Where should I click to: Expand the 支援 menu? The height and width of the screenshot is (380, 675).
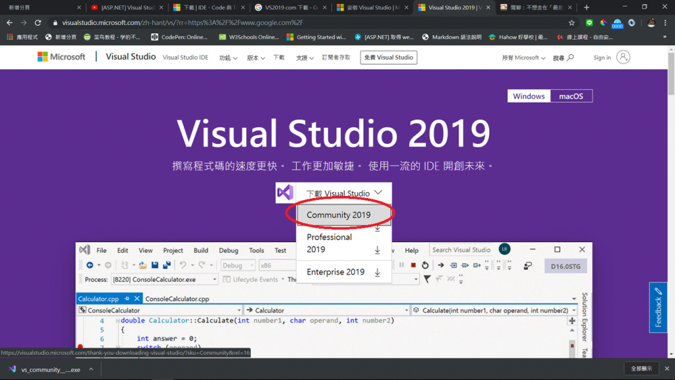[x=305, y=58]
